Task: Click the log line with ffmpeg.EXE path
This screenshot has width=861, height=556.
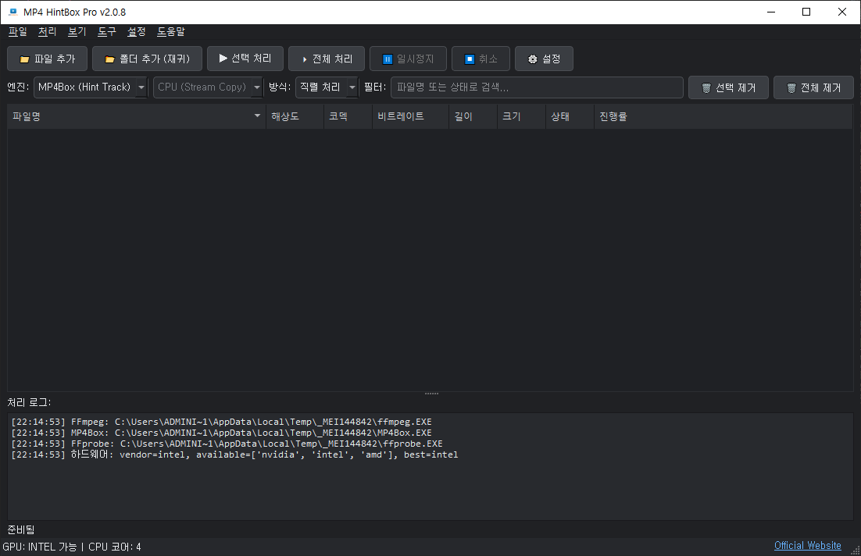Action: pos(221,422)
